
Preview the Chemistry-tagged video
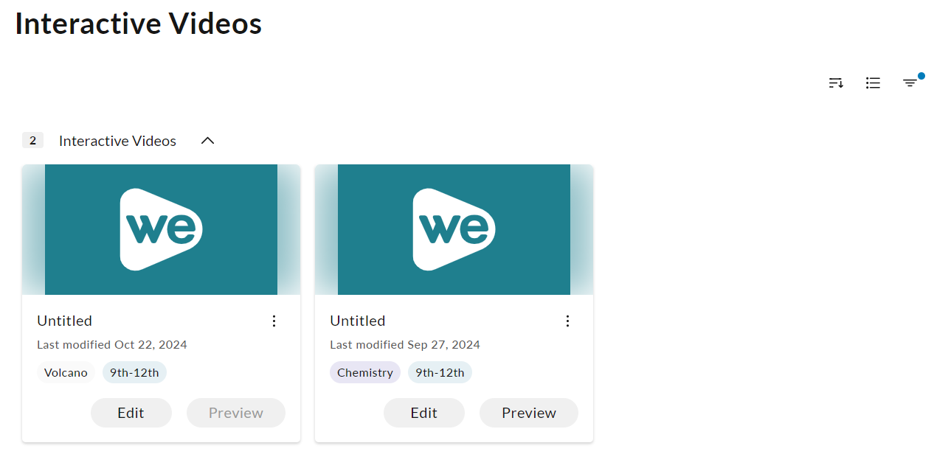(529, 413)
